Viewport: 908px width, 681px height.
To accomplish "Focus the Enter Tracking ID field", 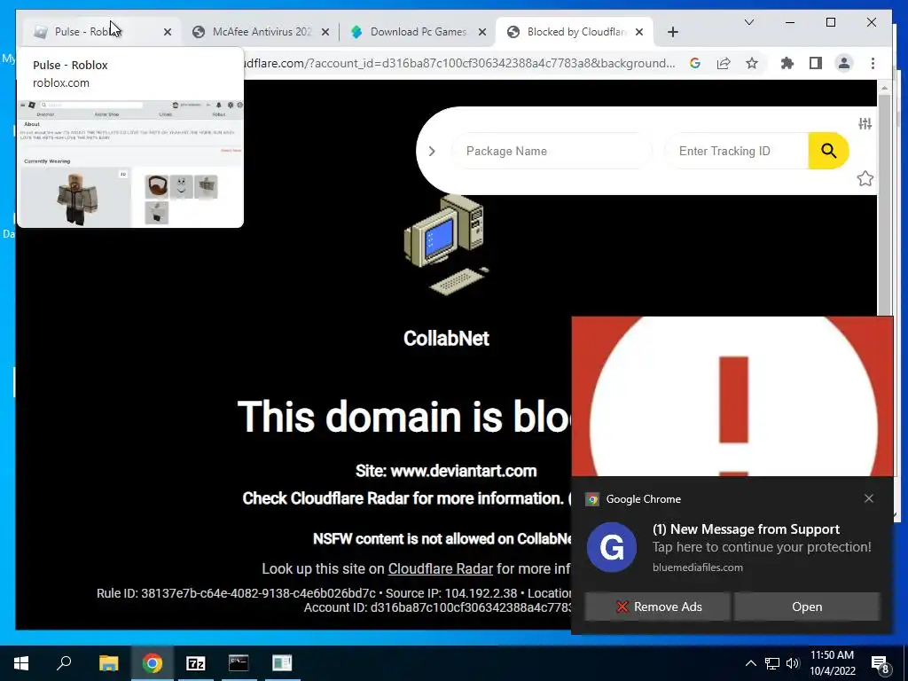I will (736, 151).
